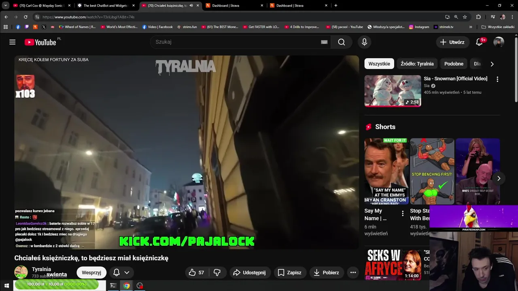518x291 pixels.
Task: Open the Facebook bookmark icon
Action: pyautogui.click(x=18, y=27)
